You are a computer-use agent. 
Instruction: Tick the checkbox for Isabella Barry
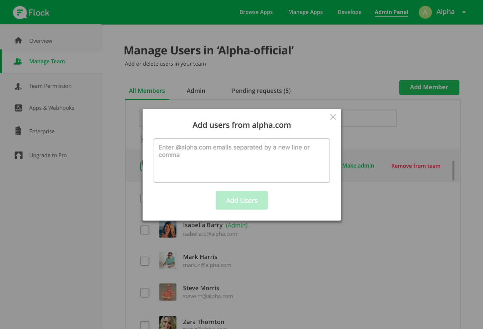(x=145, y=230)
